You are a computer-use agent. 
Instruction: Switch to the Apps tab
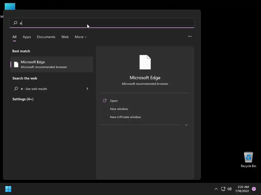[x=27, y=37]
